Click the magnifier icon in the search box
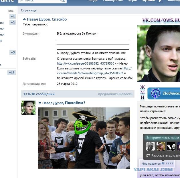The height and width of the screenshot is (178, 180). click(x=21, y=1)
